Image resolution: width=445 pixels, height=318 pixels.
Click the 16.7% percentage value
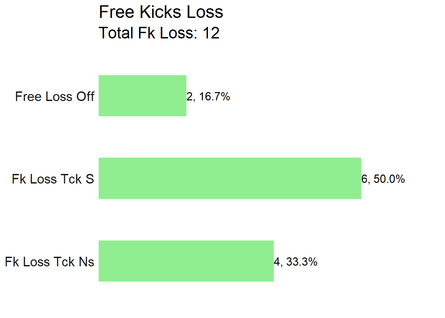coord(215,97)
